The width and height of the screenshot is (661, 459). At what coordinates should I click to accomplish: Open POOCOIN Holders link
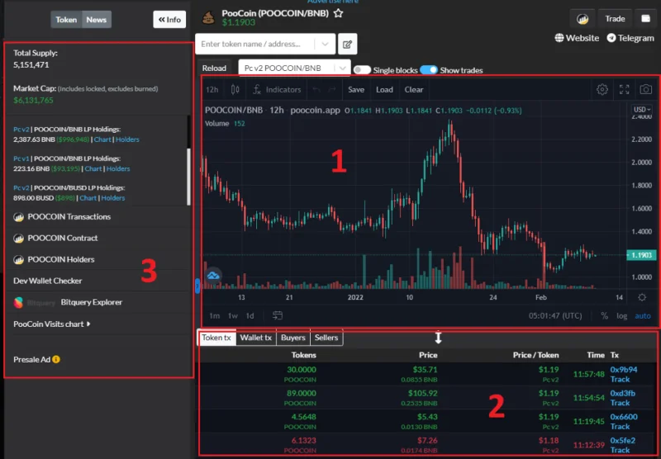point(54,259)
